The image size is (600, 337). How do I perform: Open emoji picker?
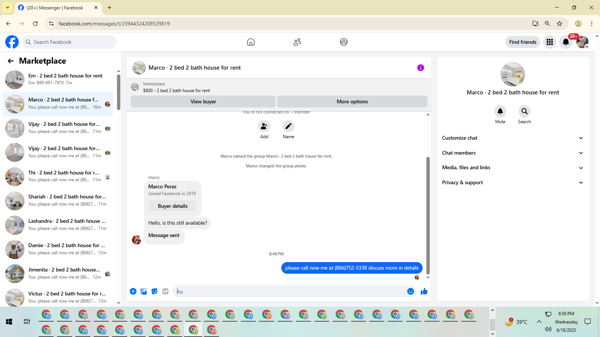411,291
